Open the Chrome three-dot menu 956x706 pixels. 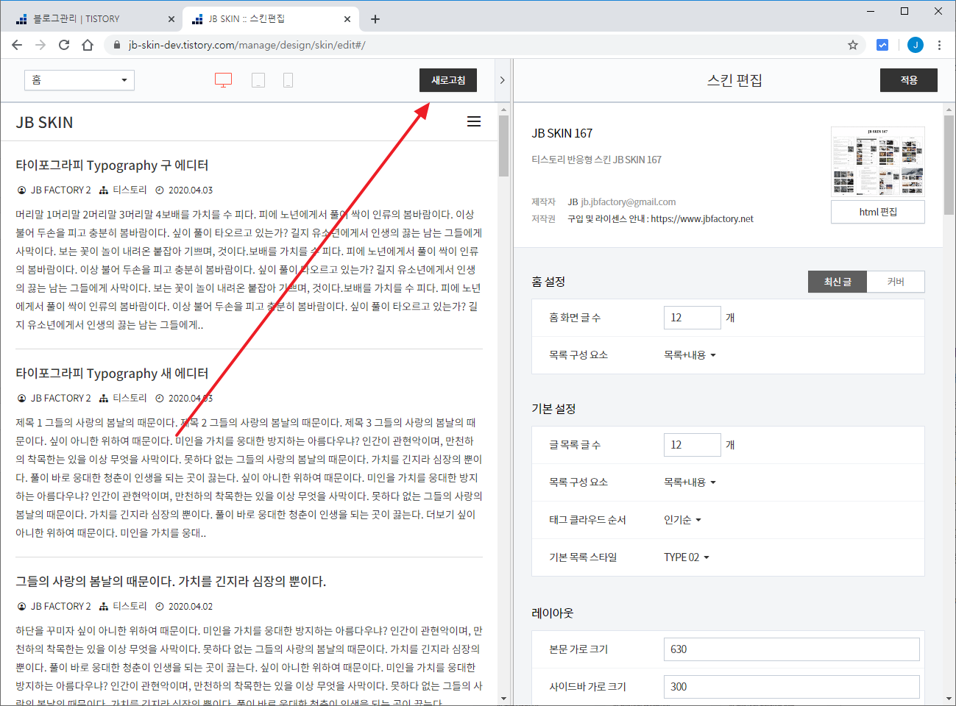pyautogui.click(x=939, y=45)
